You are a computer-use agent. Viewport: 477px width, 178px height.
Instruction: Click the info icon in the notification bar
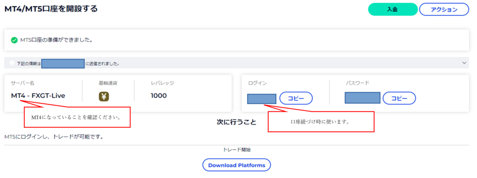click(12, 63)
